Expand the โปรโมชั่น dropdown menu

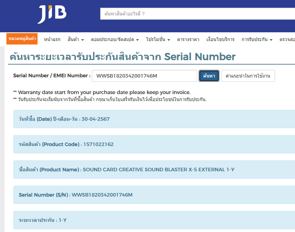[158, 39]
